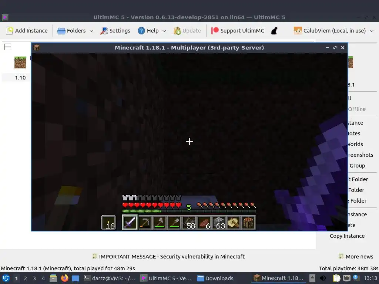Click the black cat icon

tap(274, 31)
